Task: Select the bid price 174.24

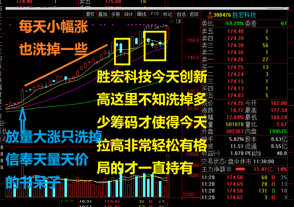Action: pyautogui.click(x=235, y=74)
